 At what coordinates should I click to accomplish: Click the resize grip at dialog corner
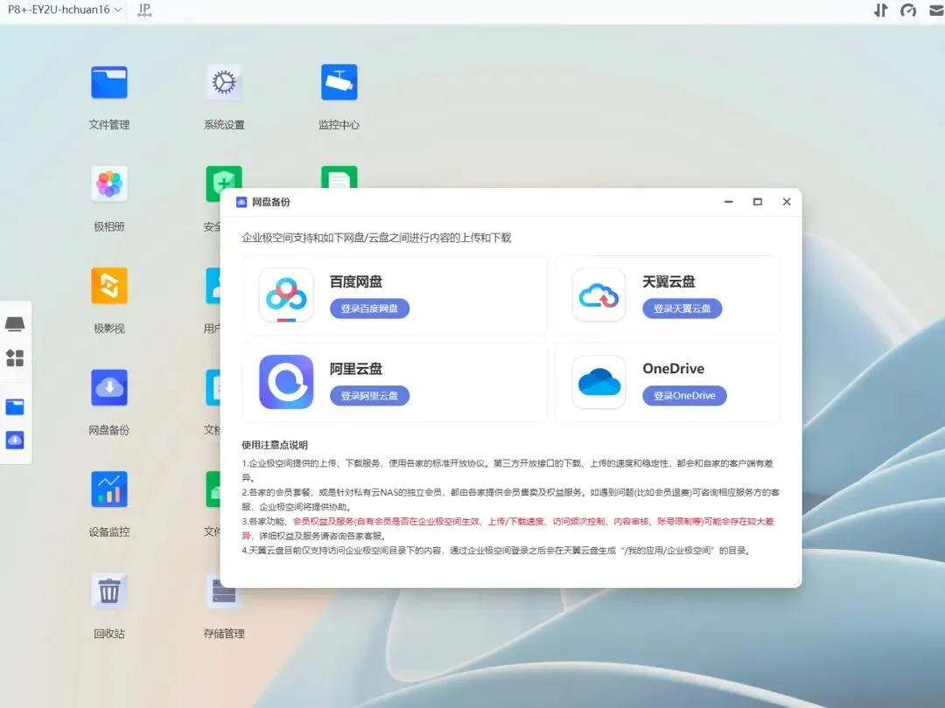797,583
